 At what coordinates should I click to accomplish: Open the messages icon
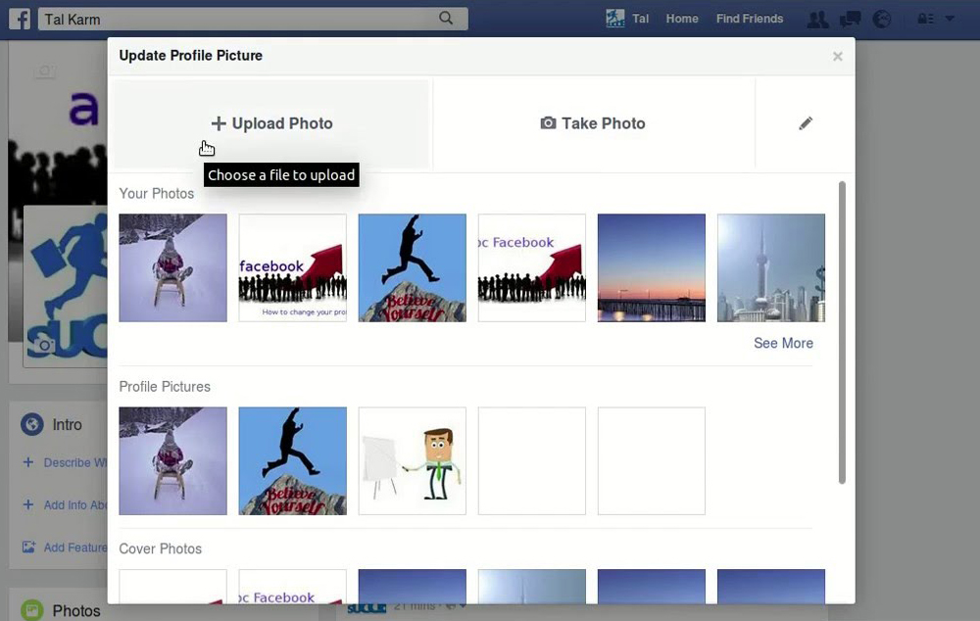point(850,20)
